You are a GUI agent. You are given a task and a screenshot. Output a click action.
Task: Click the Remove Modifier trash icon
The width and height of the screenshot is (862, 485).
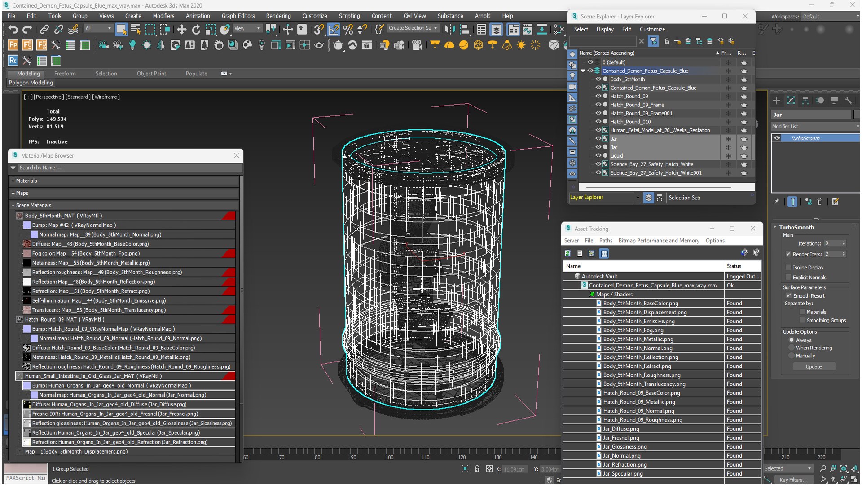click(819, 202)
